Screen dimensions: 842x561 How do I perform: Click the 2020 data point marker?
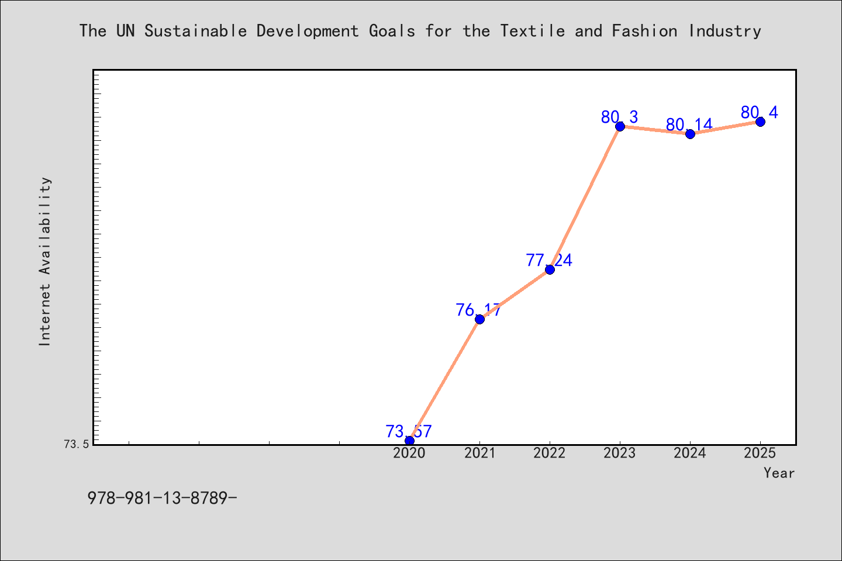tap(409, 441)
